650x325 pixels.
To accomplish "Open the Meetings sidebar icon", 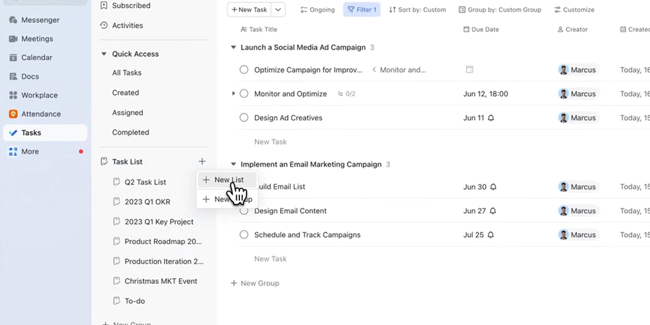I will 13,39.
